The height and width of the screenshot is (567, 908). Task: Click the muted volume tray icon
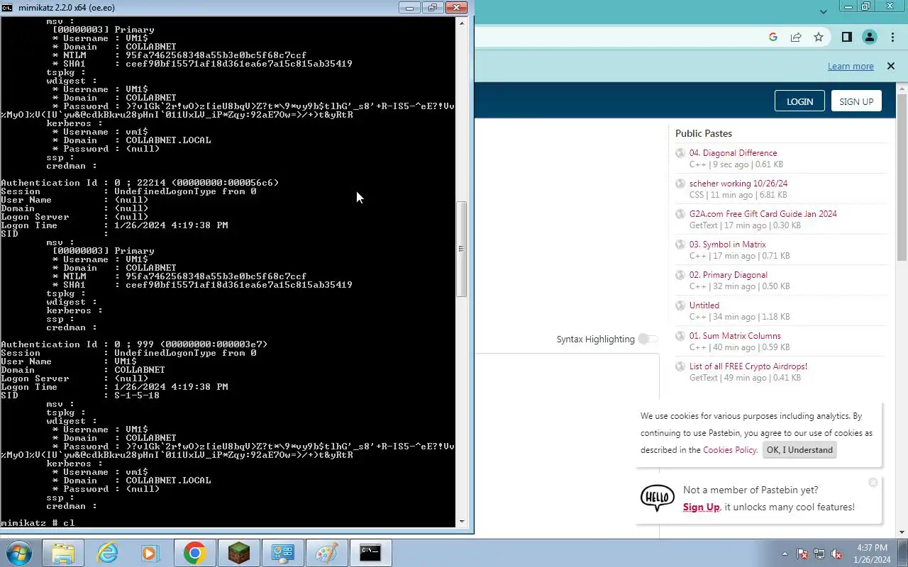(x=836, y=554)
